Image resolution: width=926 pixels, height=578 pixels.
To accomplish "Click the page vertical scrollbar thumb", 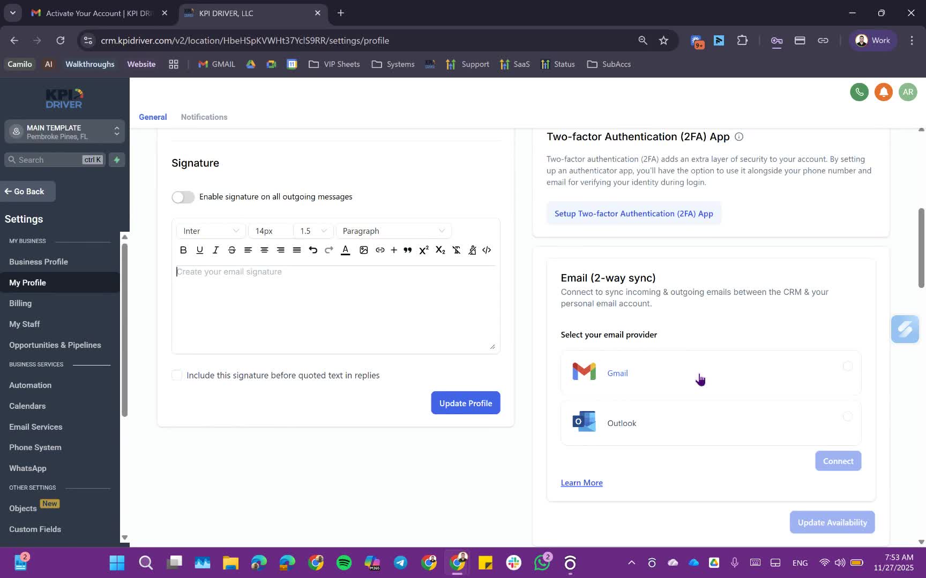I will (x=922, y=248).
